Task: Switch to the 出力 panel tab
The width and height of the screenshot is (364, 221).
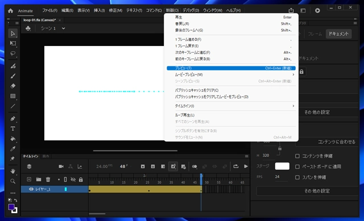Action: pyautogui.click(x=45, y=156)
